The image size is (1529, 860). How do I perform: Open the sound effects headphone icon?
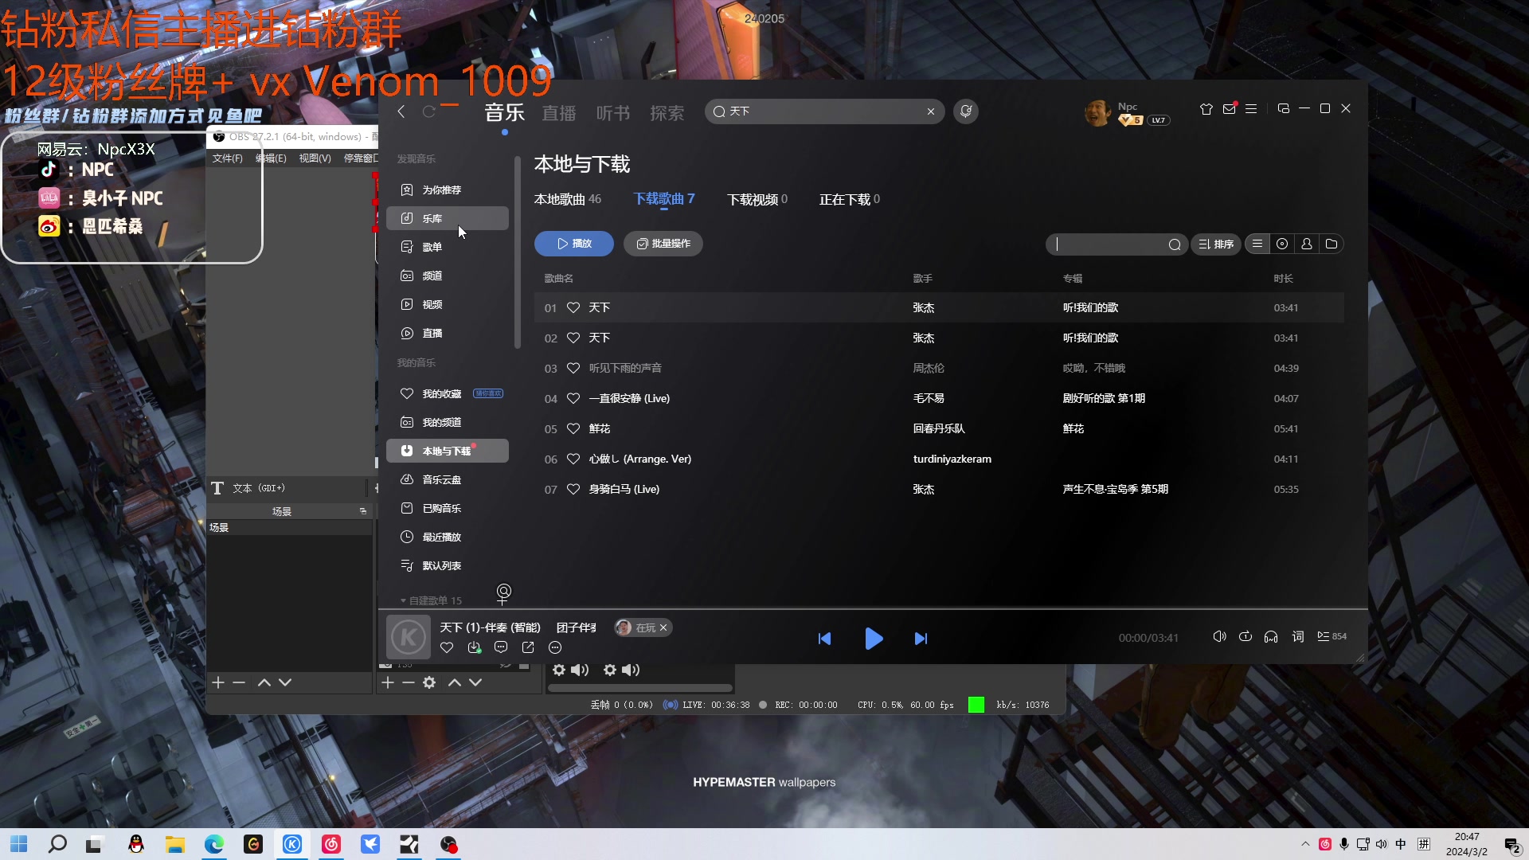(1271, 636)
